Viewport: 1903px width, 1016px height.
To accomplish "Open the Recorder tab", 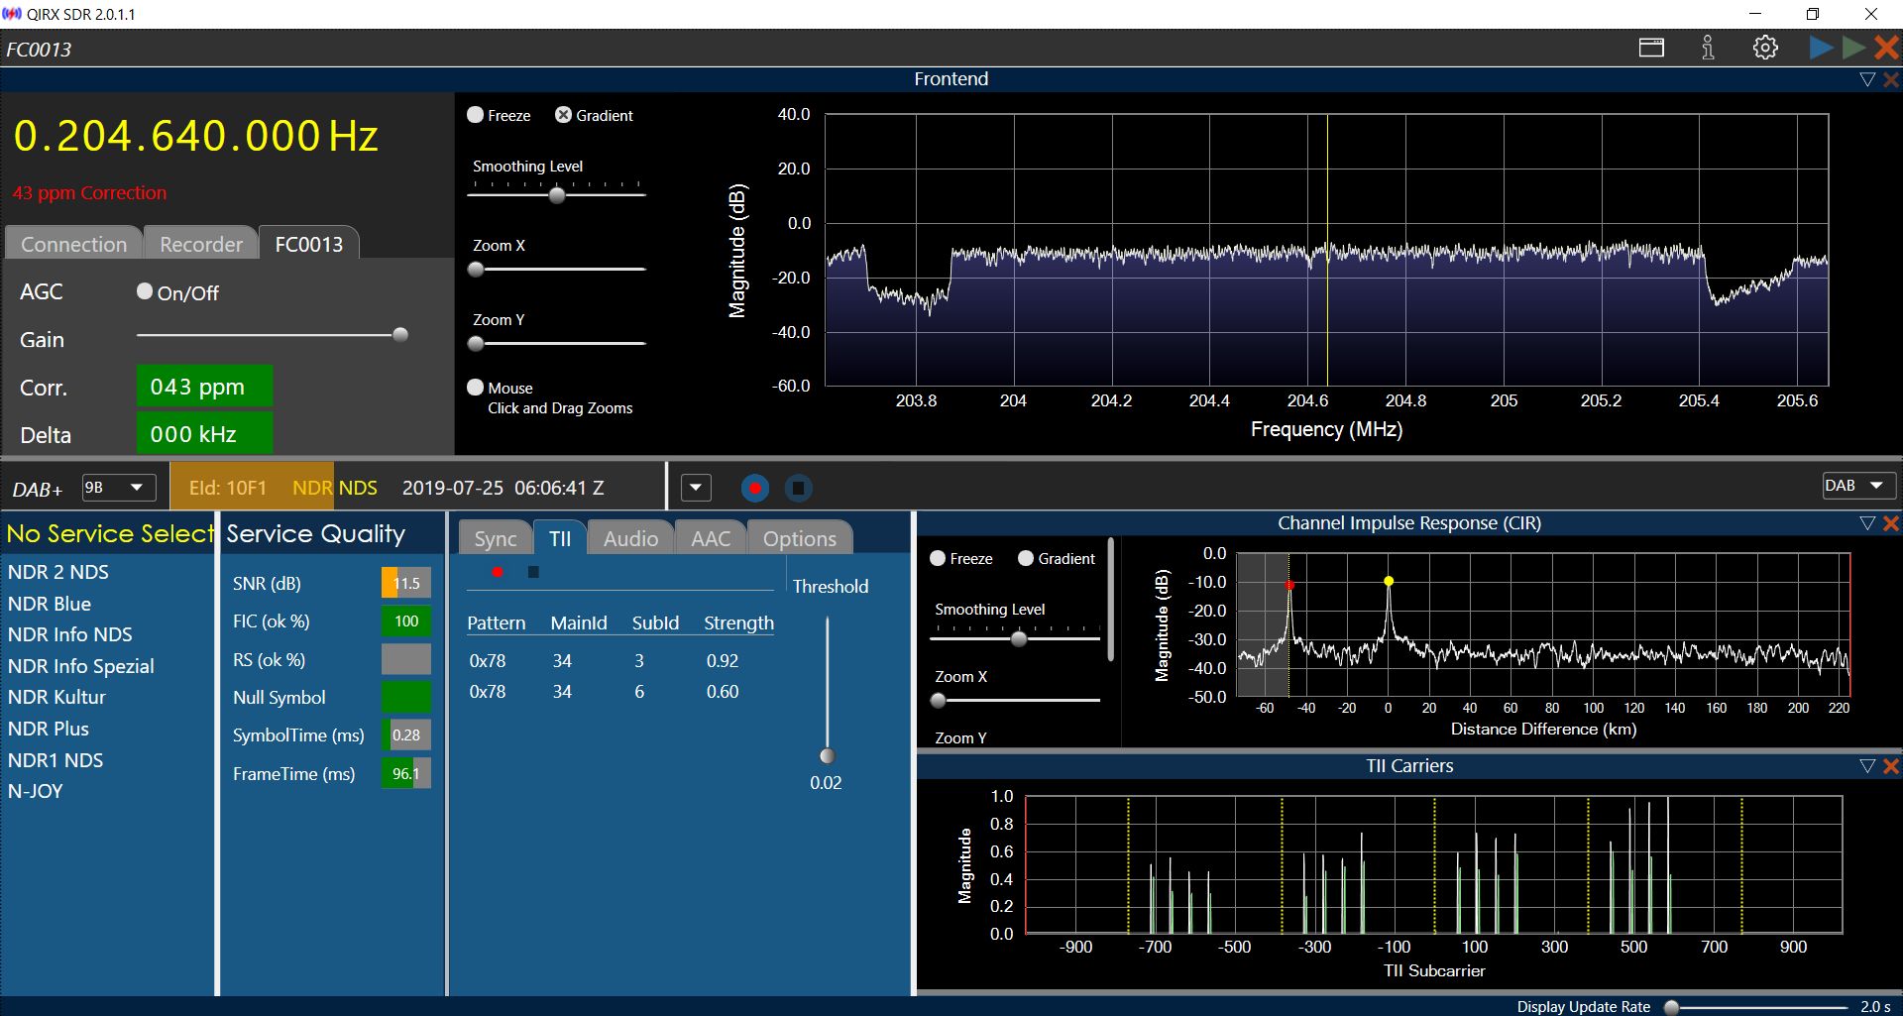I will [x=201, y=244].
